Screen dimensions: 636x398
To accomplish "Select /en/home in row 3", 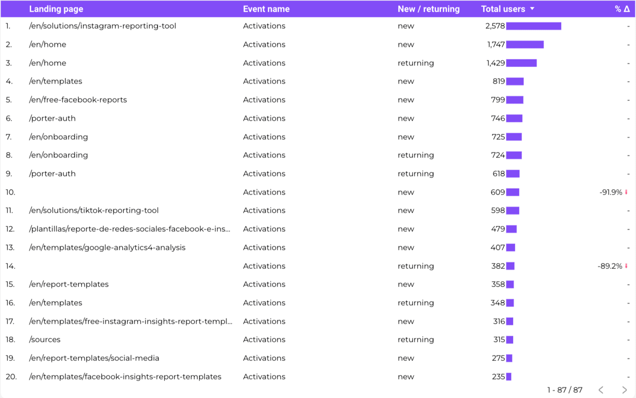I will coord(47,63).
